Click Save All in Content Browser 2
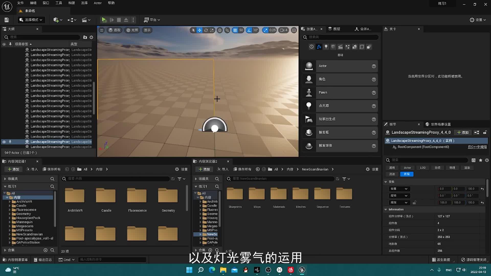 point(242,169)
